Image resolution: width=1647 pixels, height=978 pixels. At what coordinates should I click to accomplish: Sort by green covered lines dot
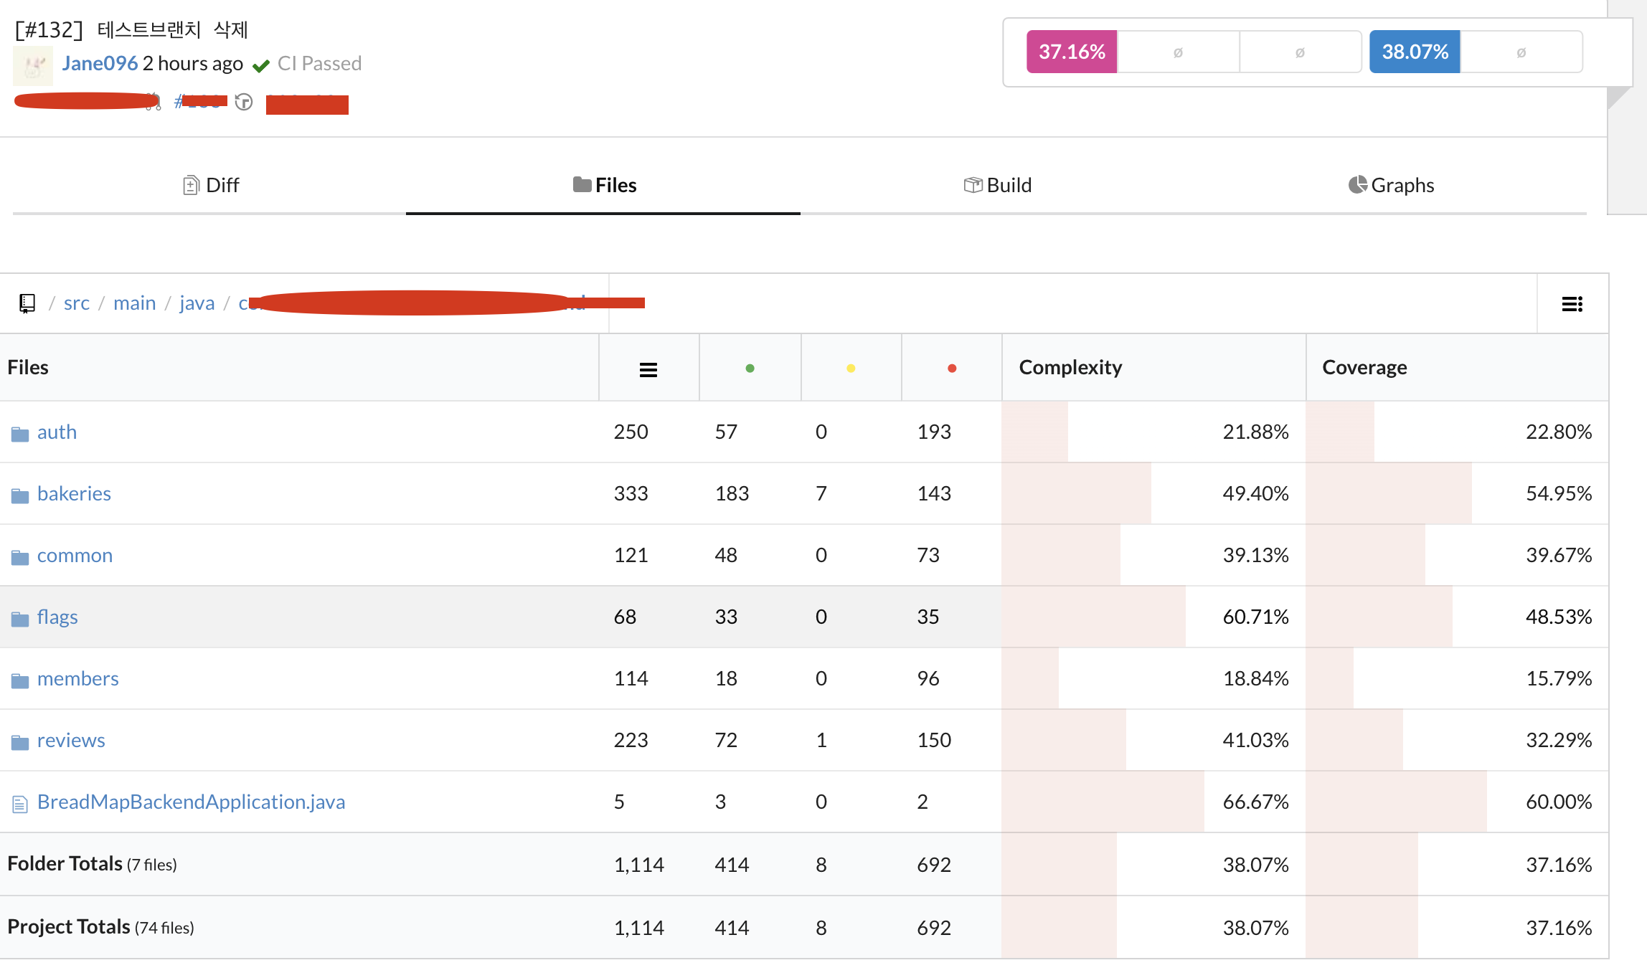(x=750, y=369)
